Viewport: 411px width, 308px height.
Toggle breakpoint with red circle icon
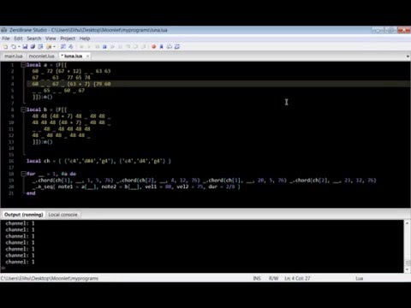[153, 46]
